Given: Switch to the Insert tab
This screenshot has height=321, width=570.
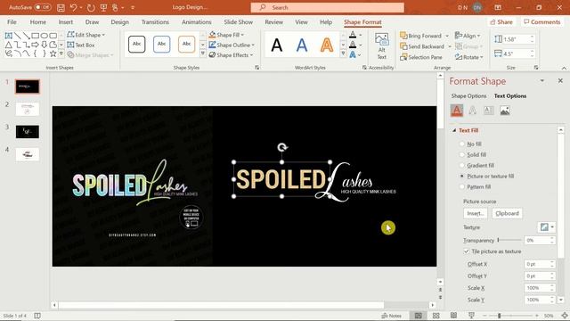Looking at the screenshot, I should (65, 21).
